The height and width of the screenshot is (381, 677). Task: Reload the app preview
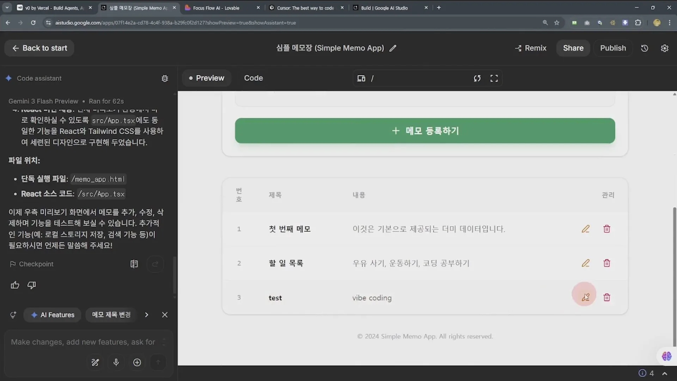[477, 78]
